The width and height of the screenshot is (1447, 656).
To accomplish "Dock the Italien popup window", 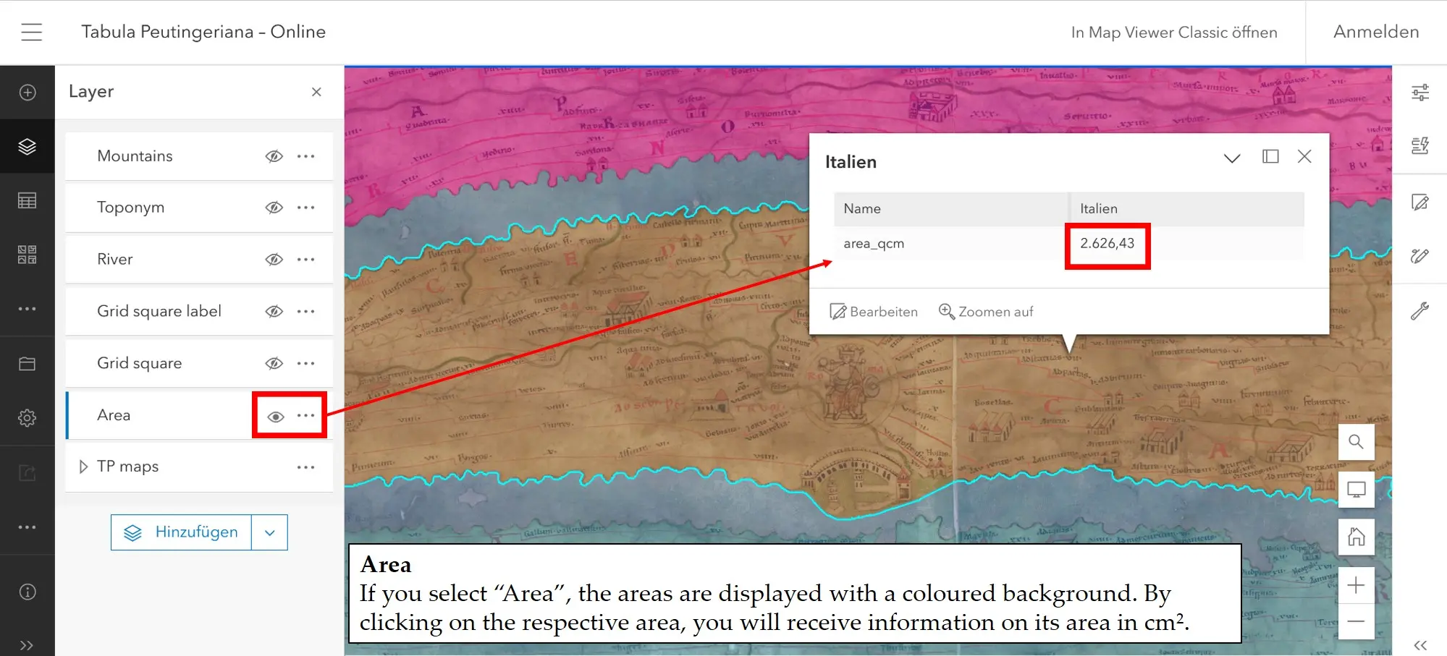I will [x=1270, y=156].
